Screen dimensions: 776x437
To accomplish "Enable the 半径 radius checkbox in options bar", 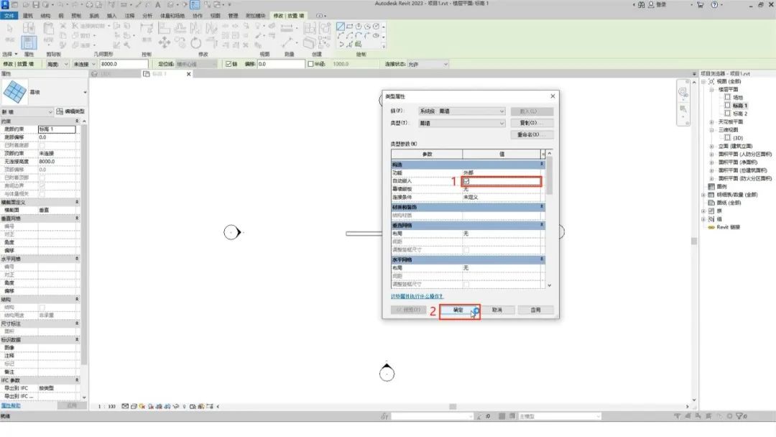I will tap(311, 64).
